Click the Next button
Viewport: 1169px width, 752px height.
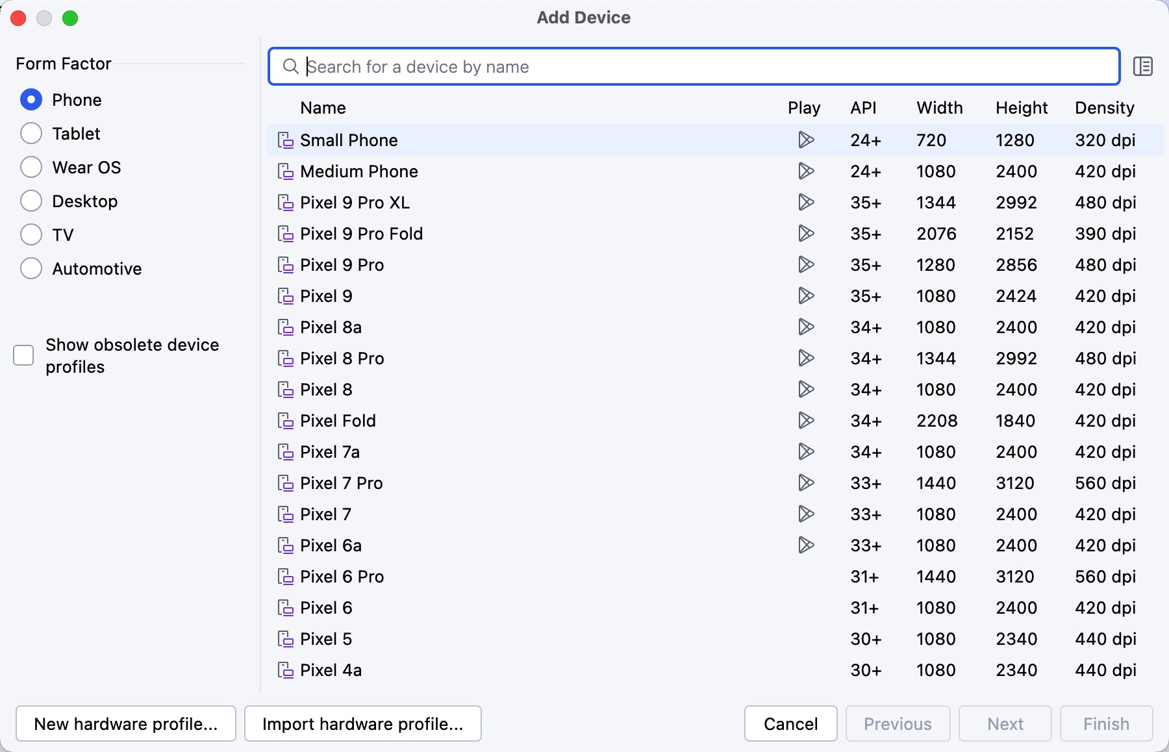[x=1005, y=723]
